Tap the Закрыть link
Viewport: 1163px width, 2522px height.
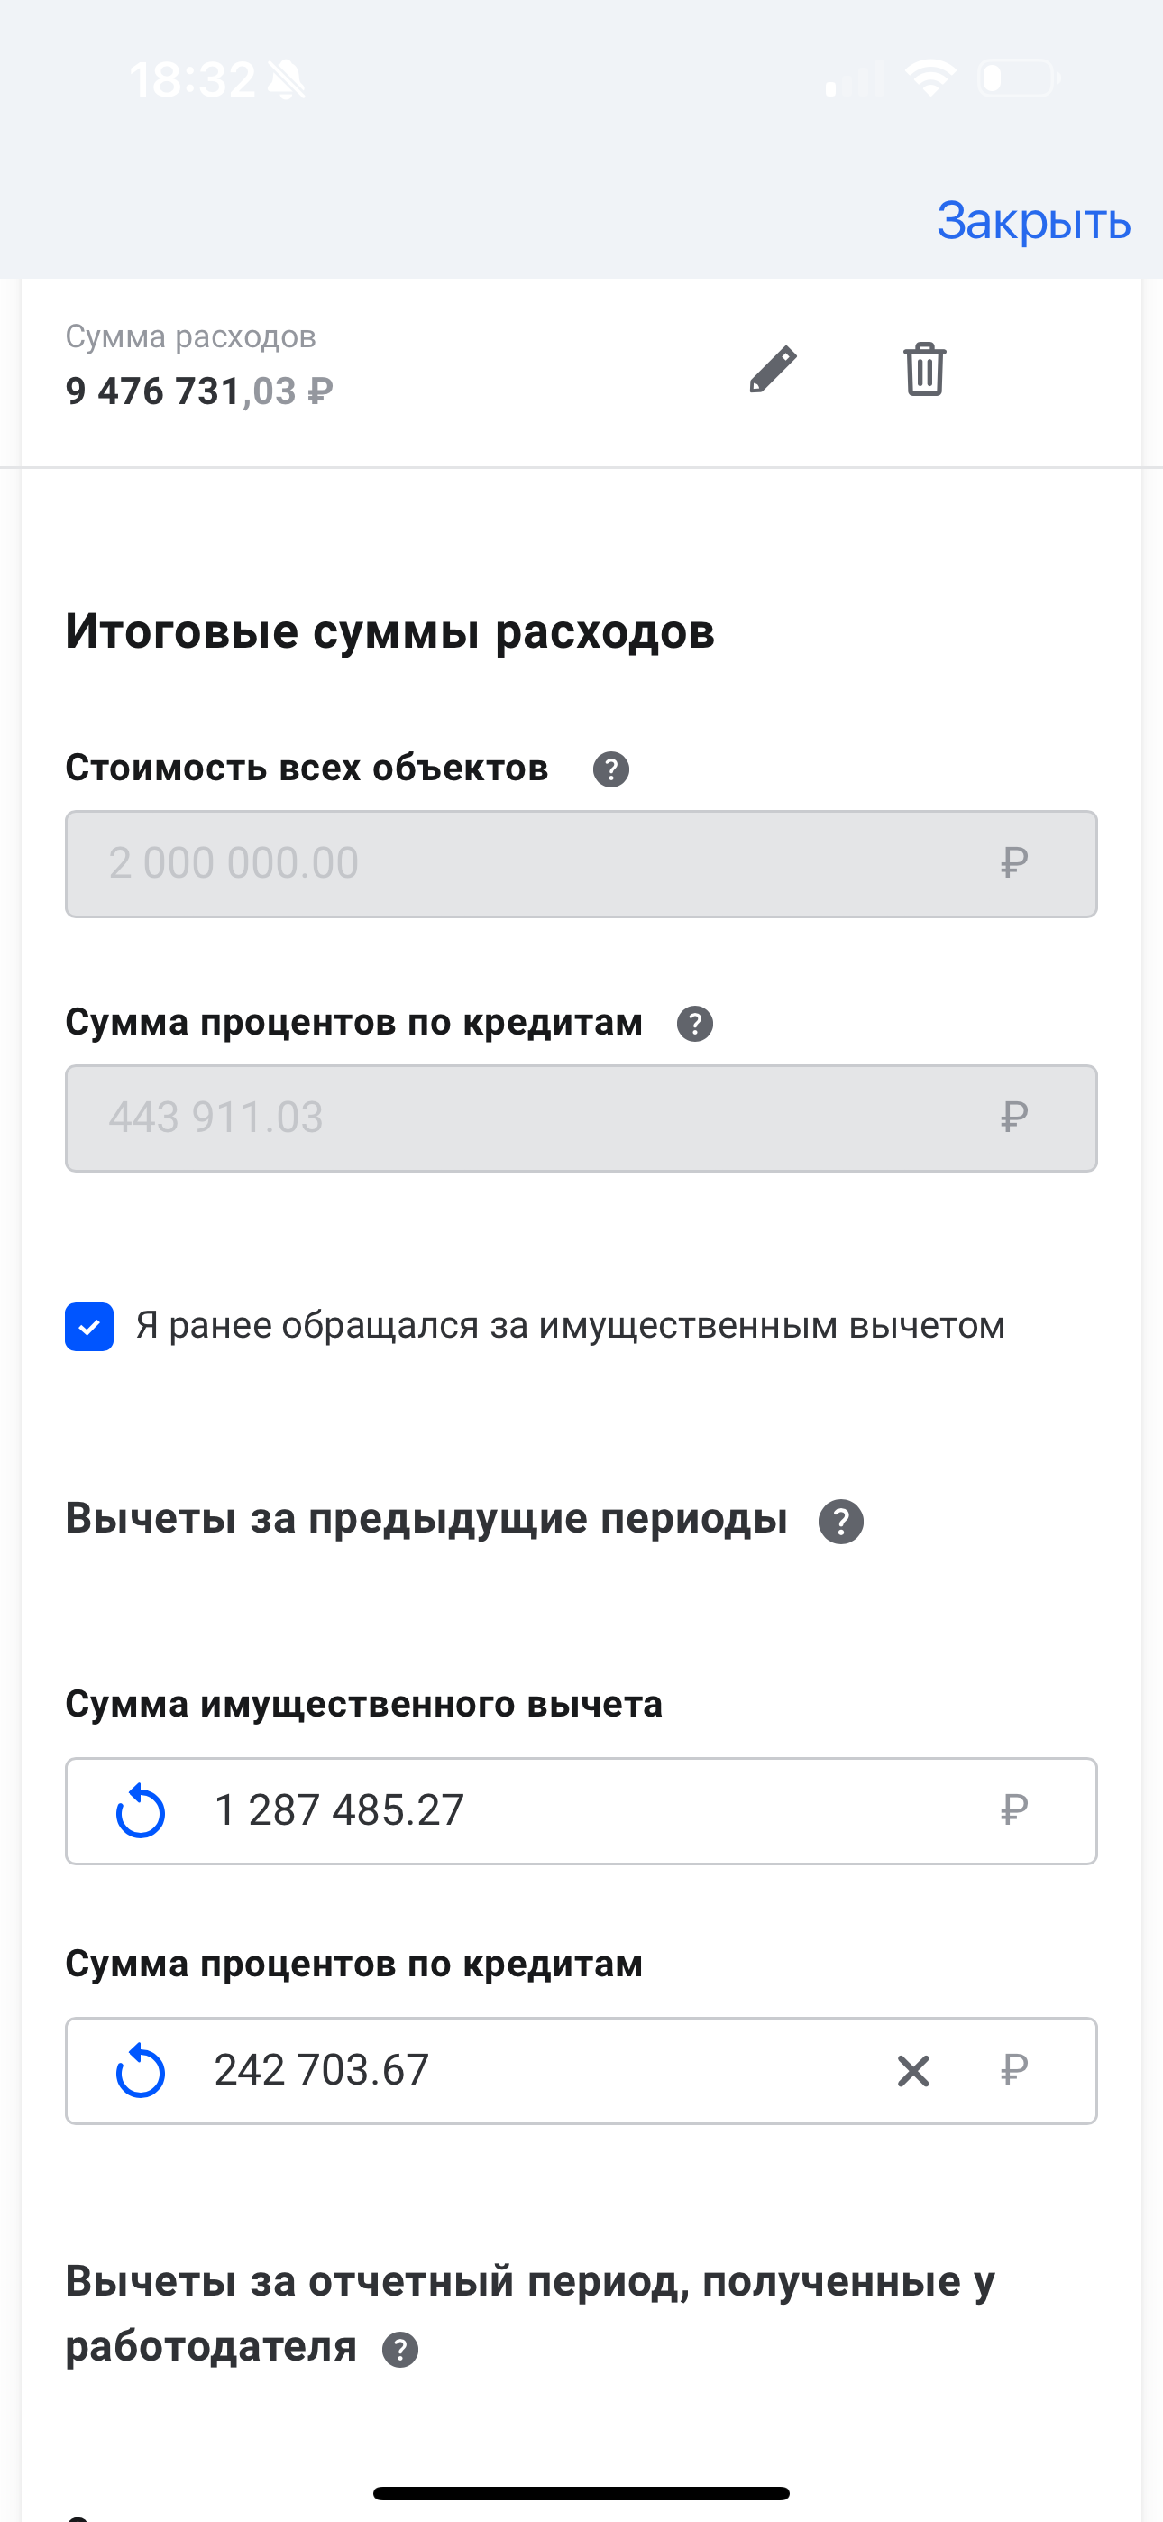1033,221
